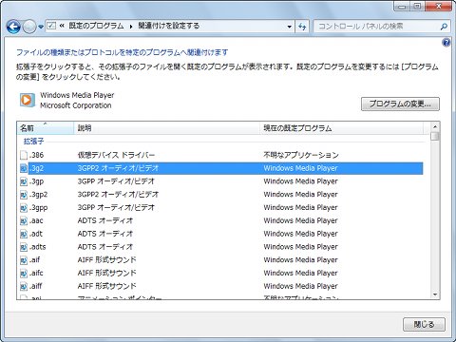This screenshot has height=342, width=456.
Task: Click 不明なアプリケーション in .386 row
Action: coord(301,155)
